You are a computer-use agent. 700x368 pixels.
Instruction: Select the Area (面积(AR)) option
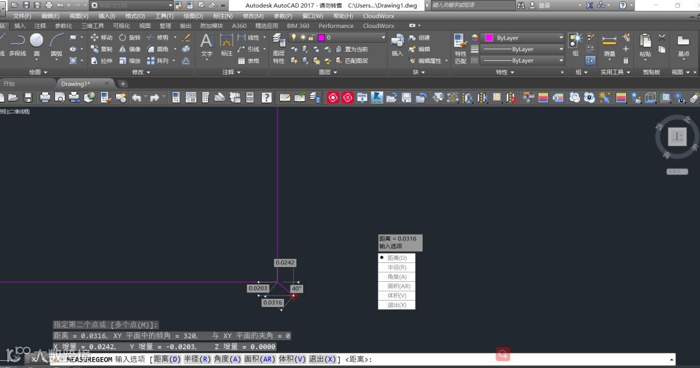click(x=397, y=286)
